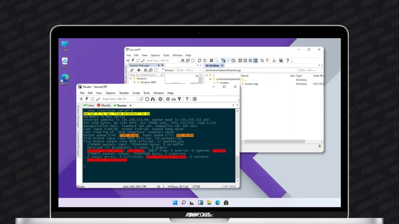Open Session Options gear icon in SecureCRT

[168, 99]
